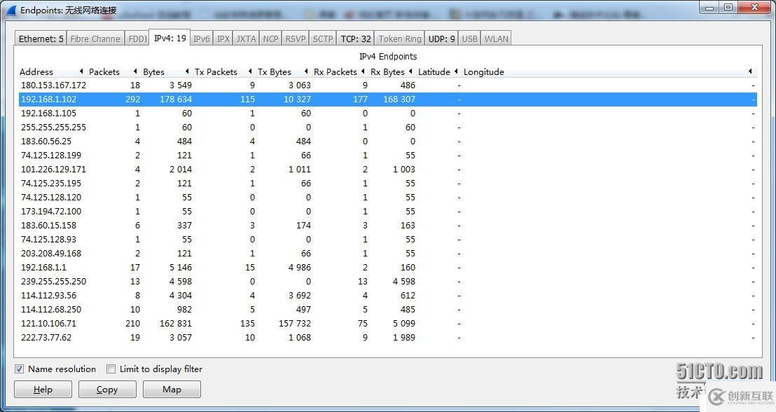The image size is (776, 412).
Task: Sort by the Latitude column header
Action: click(438, 71)
